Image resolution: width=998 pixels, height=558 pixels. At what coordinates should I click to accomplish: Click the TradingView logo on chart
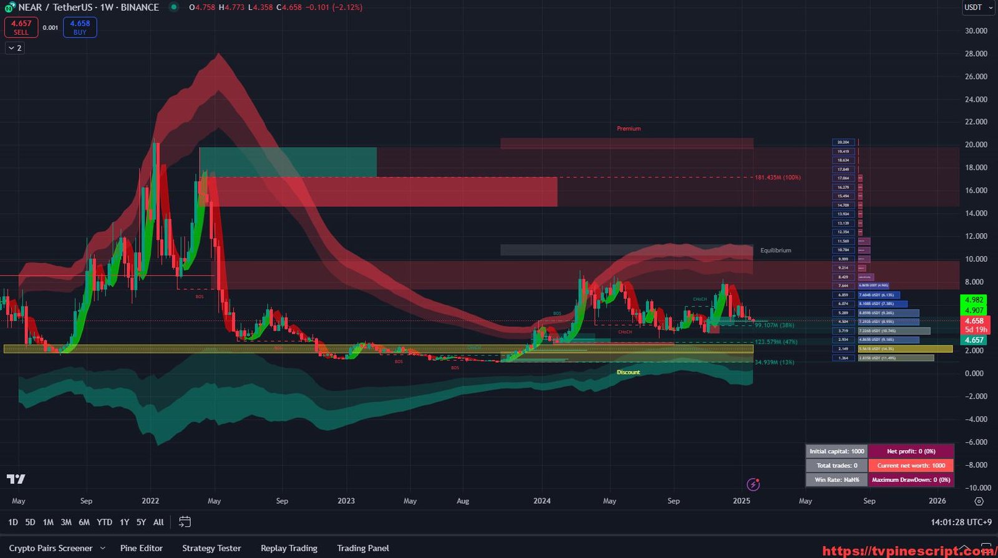(x=16, y=479)
